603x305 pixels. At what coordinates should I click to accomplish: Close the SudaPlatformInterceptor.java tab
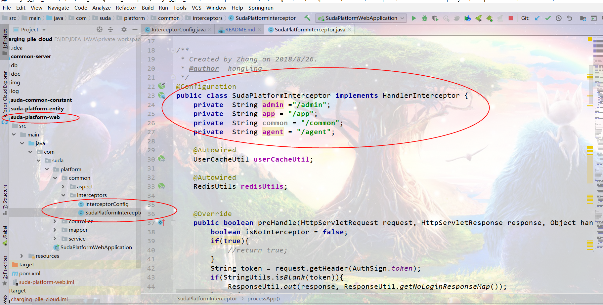coord(349,29)
